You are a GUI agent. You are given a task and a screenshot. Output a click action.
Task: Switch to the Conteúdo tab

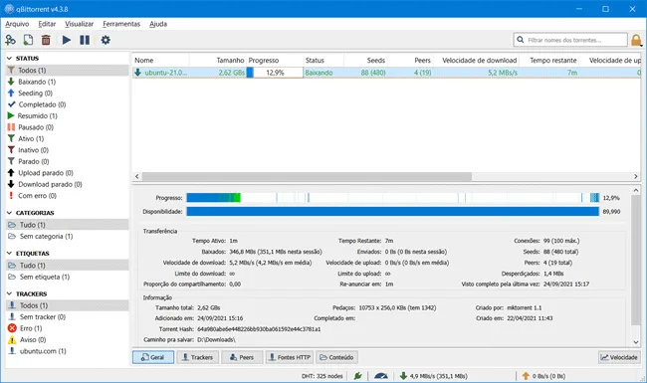point(336,357)
